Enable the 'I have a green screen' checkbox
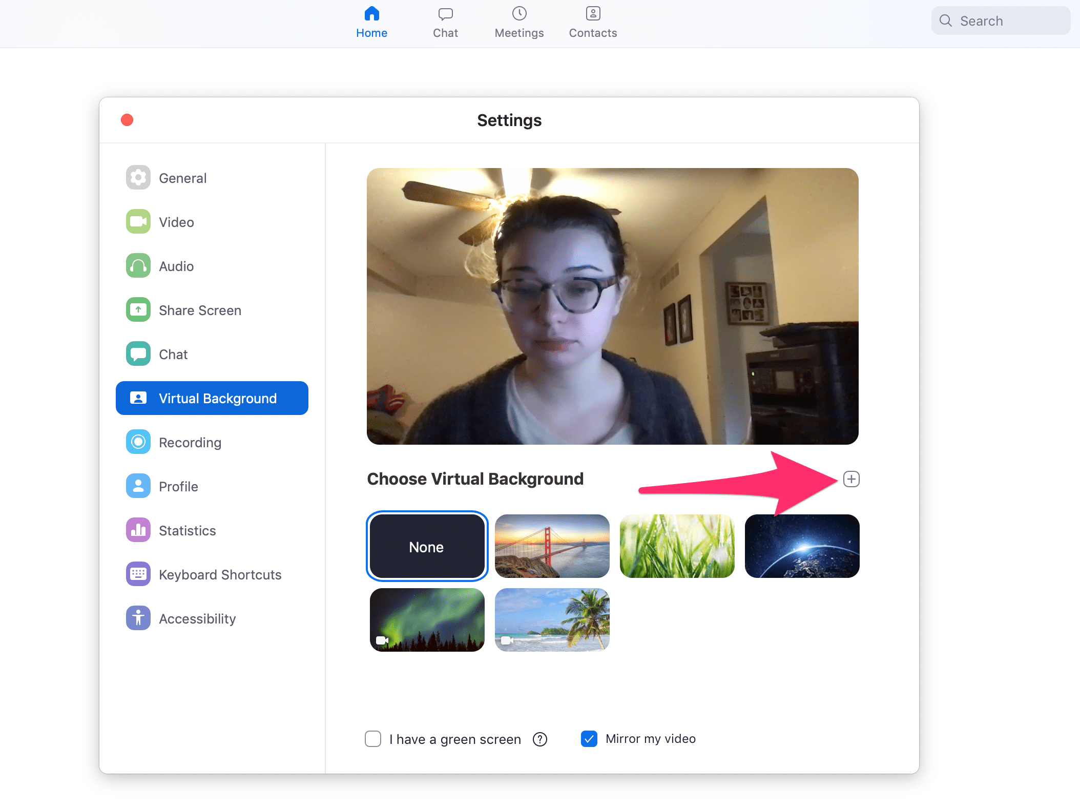This screenshot has height=810, width=1080. point(373,739)
